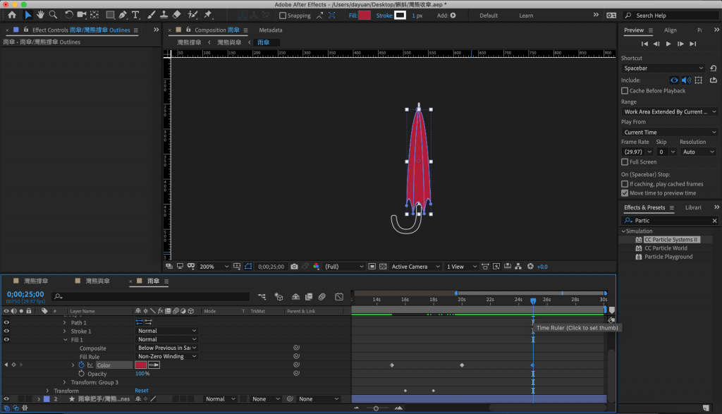Toggle the Color property stopwatch
This screenshot has height=414, width=722.
tap(82, 365)
